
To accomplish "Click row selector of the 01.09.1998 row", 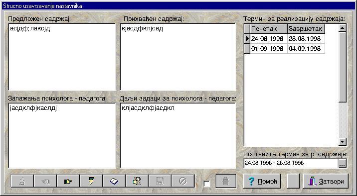I will point(247,49).
